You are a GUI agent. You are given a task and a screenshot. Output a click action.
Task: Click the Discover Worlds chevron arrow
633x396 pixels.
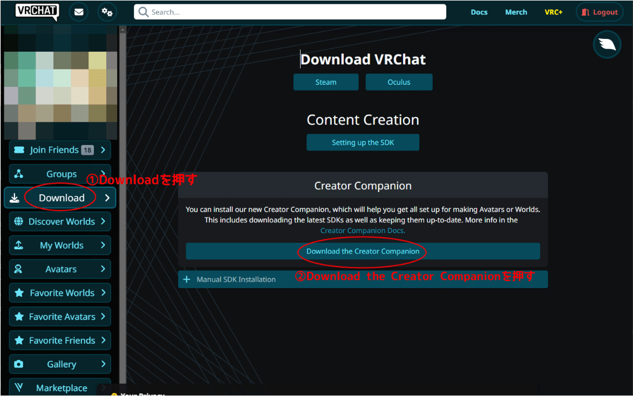103,221
